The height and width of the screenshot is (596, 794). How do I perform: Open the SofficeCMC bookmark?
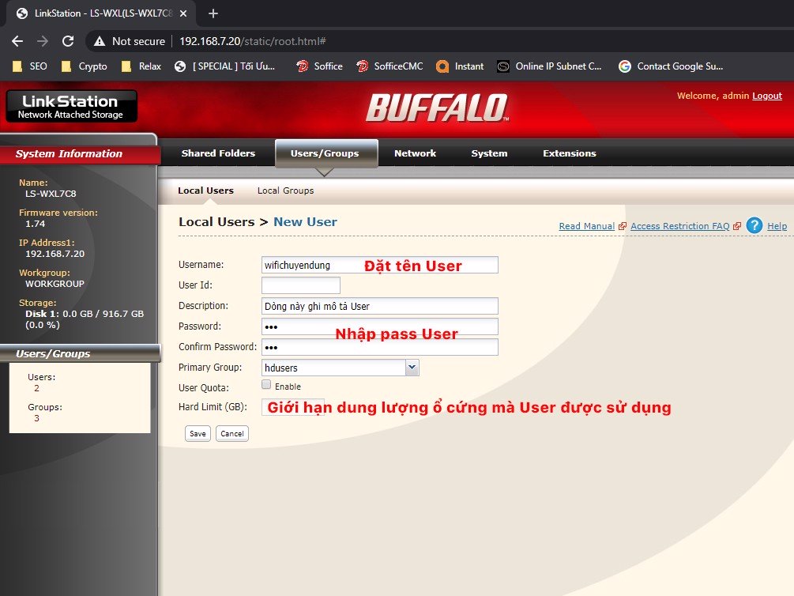coord(389,66)
